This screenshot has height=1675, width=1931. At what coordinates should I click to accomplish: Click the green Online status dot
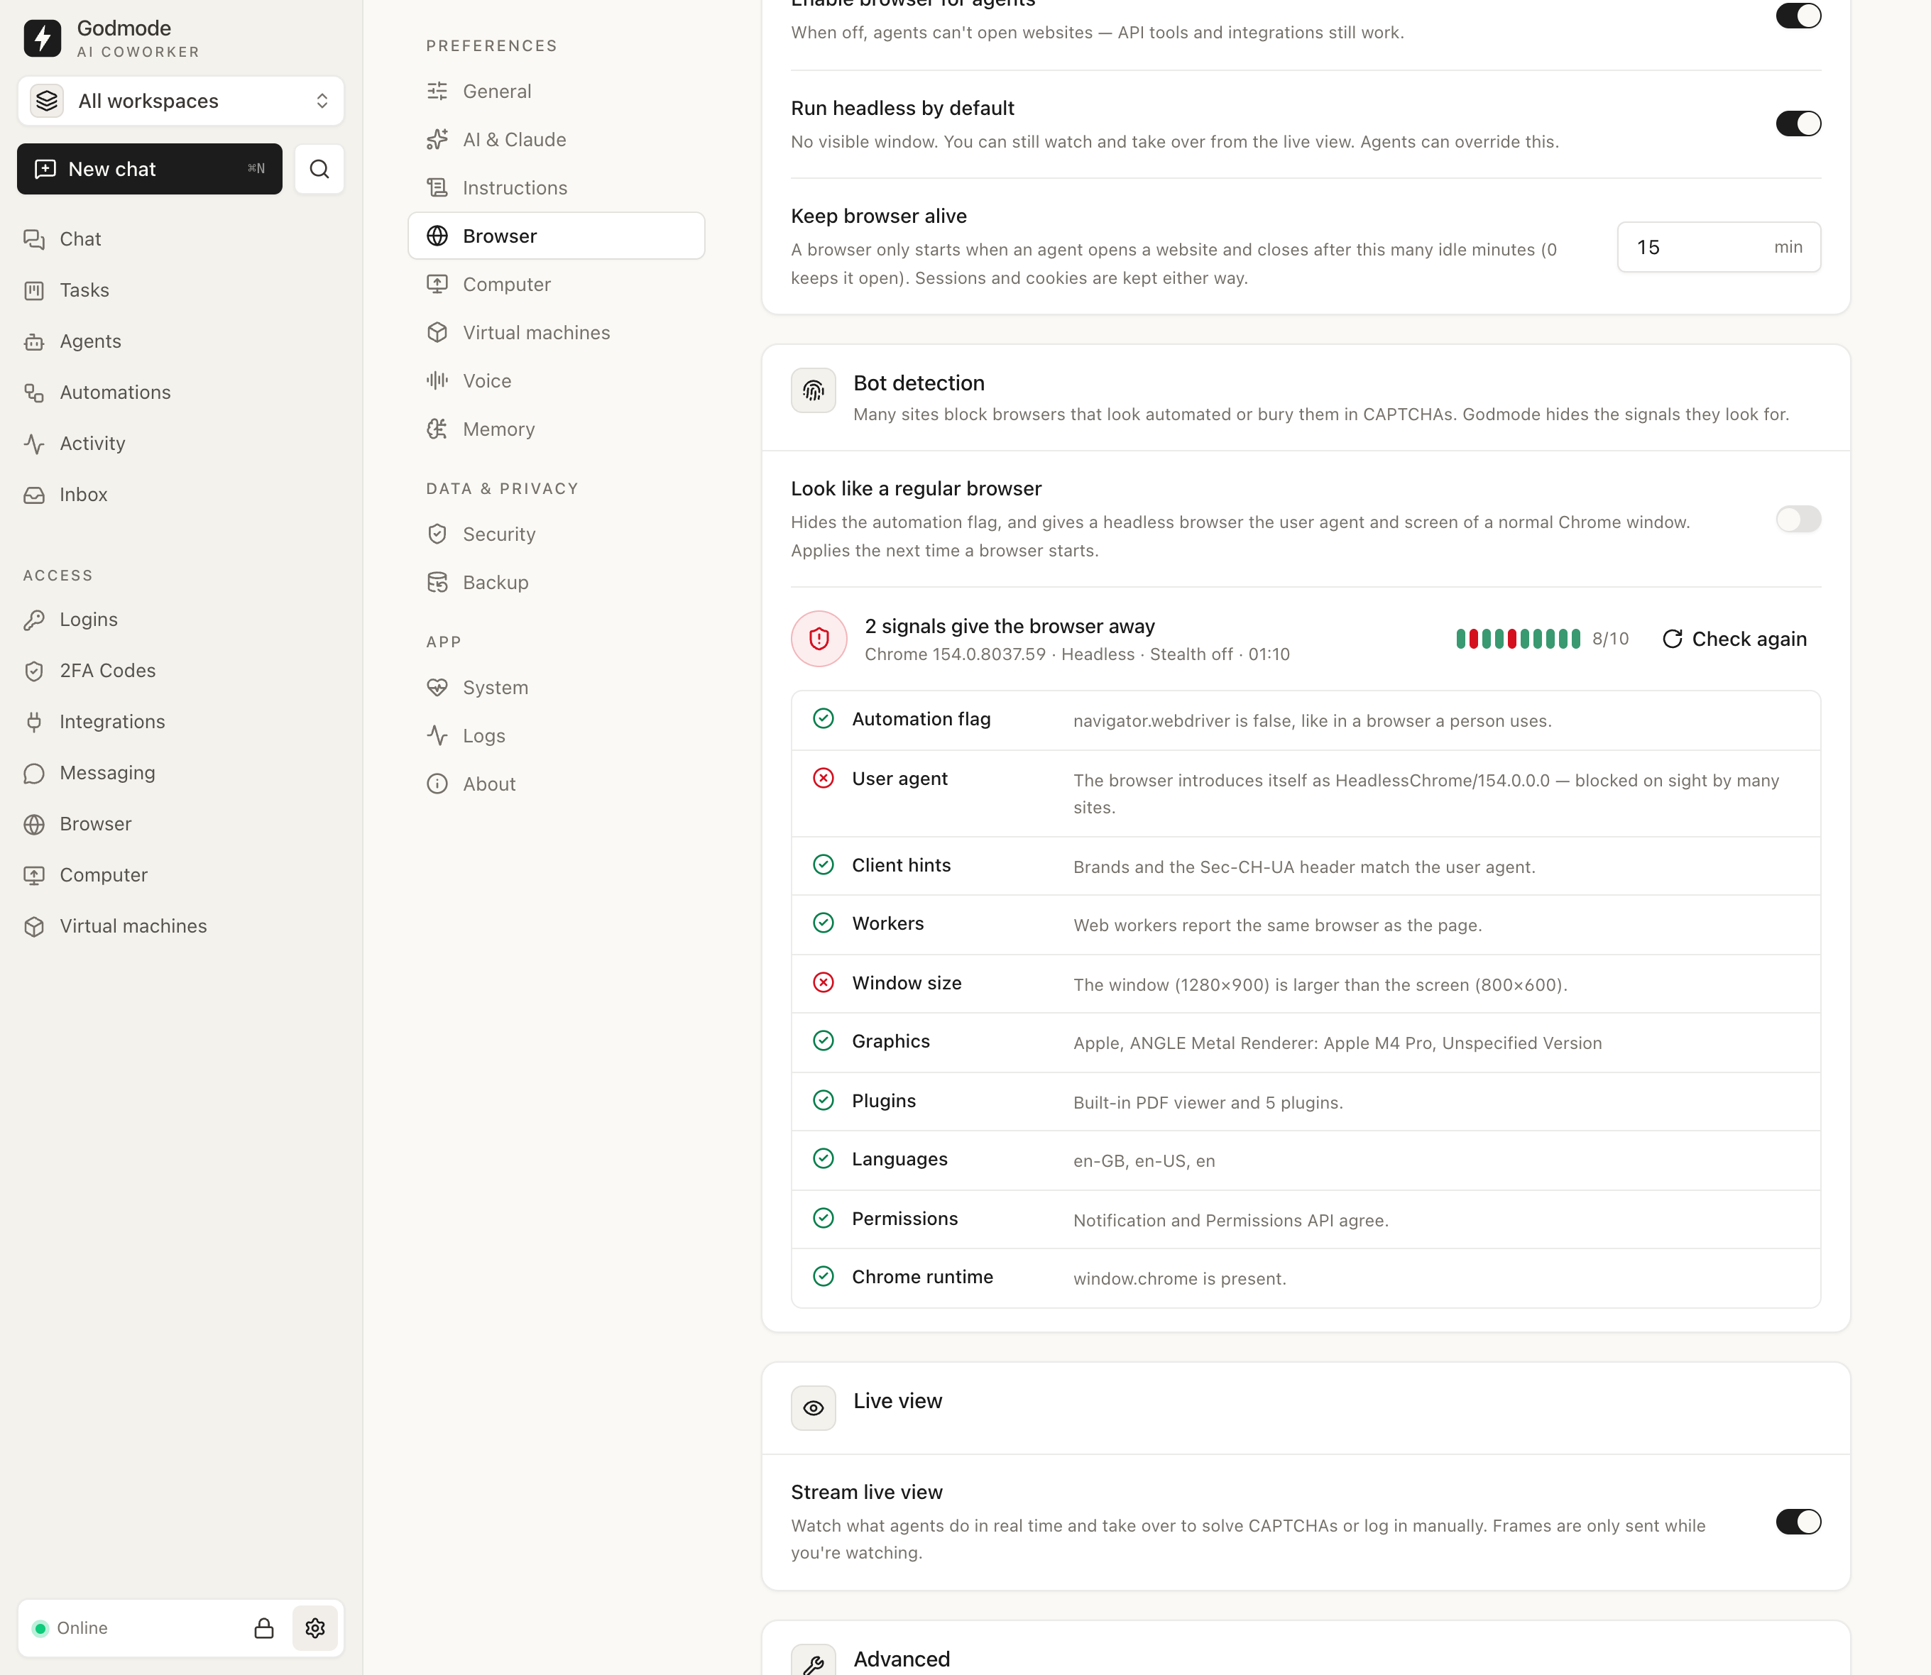40,1628
